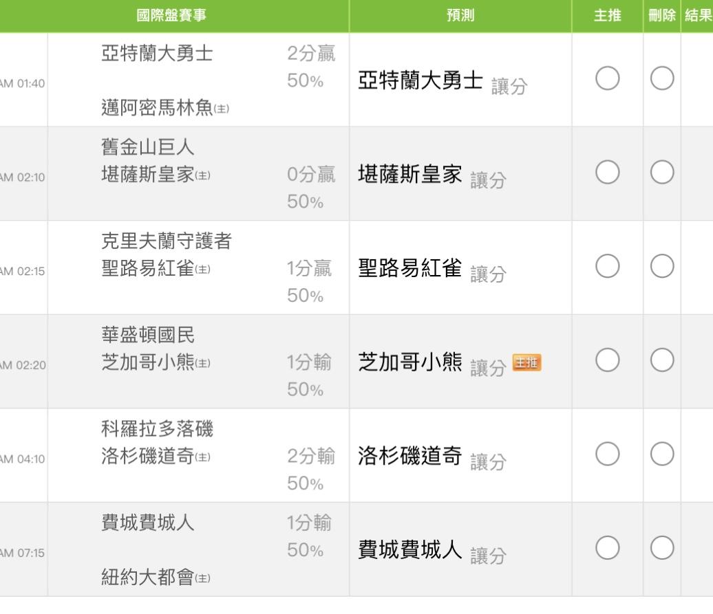Image resolution: width=713 pixels, height=614 pixels.
Task: Mark 堪薩斯皇家 prediction as 主推
Action: pos(608,173)
